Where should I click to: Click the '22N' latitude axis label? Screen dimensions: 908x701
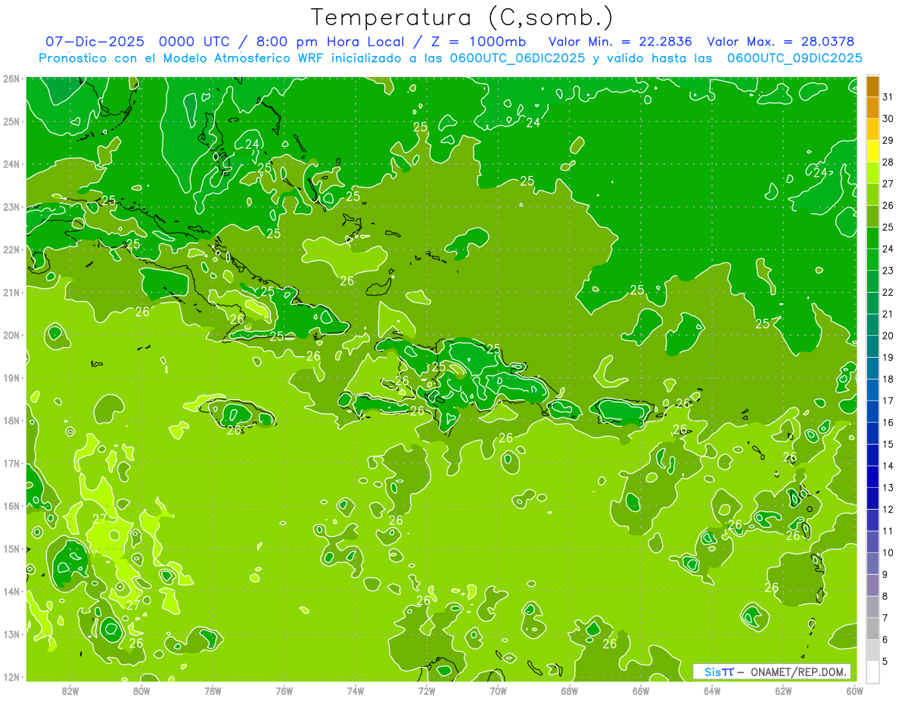pyautogui.click(x=11, y=250)
